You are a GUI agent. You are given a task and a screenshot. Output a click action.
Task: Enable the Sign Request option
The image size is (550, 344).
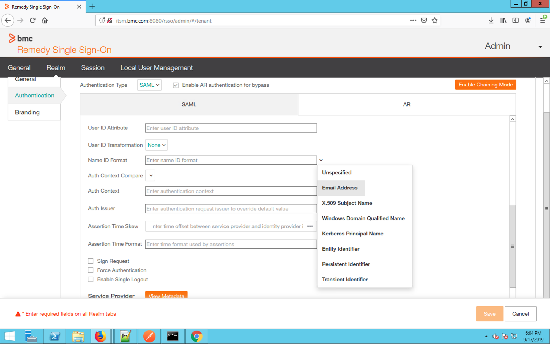coord(91,261)
